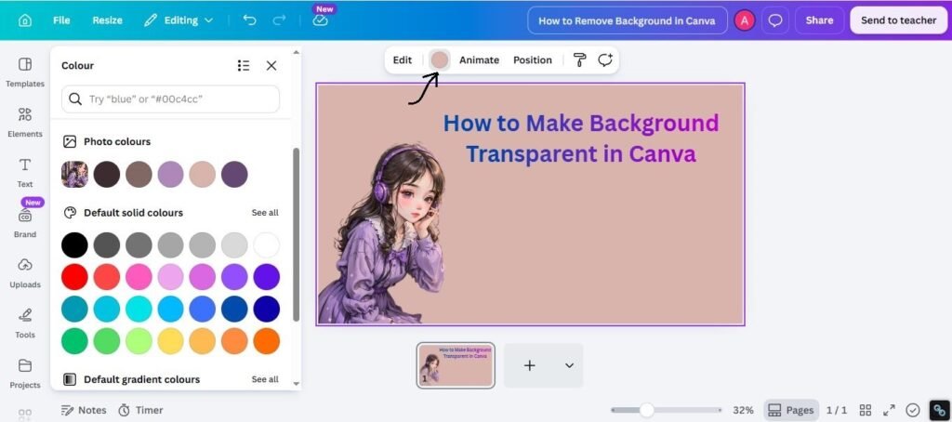Viewport: 952px width, 422px height.
Task: Open the Resize menu
Action: coord(108,20)
